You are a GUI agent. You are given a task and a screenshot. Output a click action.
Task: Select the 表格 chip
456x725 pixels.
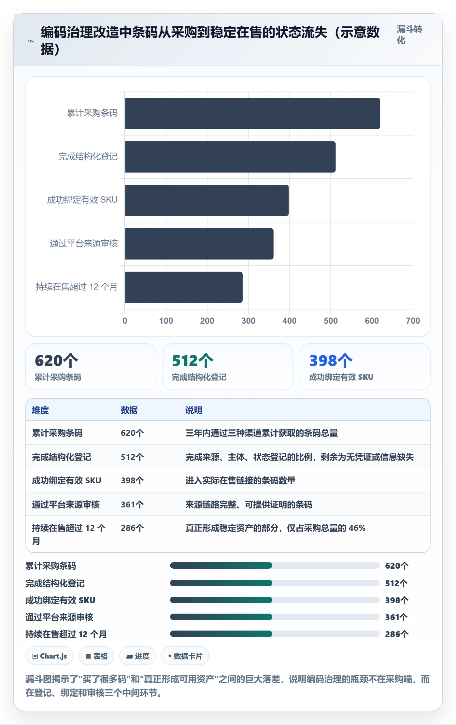click(x=96, y=656)
